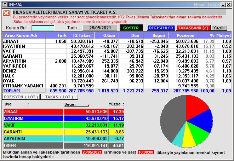Switch to POZISYON ( LOT ) tab
The width and height of the screenshot is (234, 161).
pos(21,97)
